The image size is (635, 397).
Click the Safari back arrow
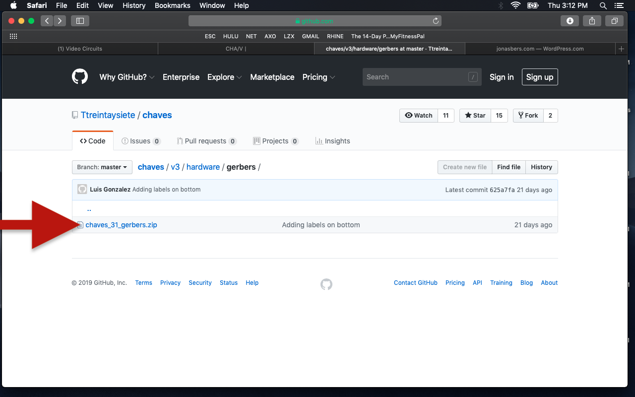pos(47,21)
